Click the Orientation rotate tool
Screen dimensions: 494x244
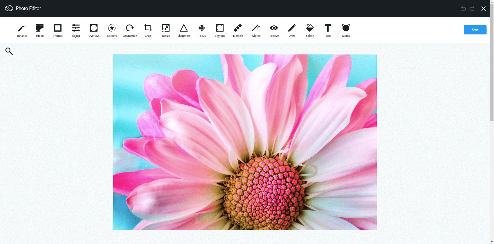click(130, 30)
